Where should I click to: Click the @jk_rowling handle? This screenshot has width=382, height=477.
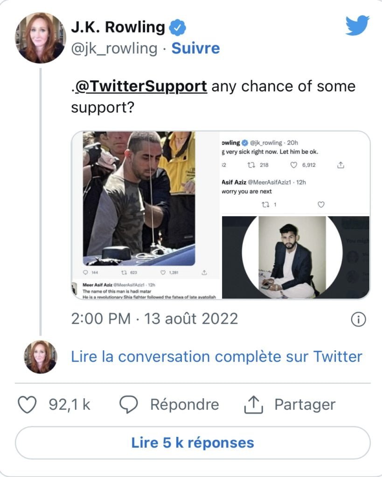pyautogui.click(x=114, y=48)
